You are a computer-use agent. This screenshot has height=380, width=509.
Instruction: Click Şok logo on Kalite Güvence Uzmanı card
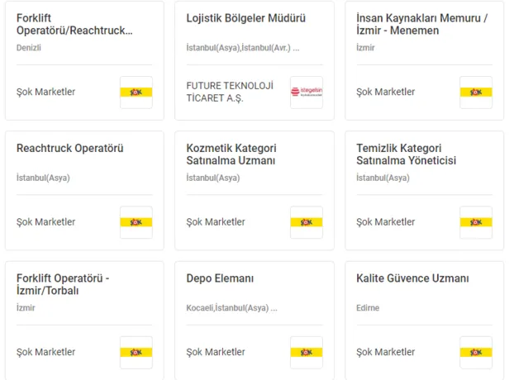pyautogui.click(x=475, y=352)
